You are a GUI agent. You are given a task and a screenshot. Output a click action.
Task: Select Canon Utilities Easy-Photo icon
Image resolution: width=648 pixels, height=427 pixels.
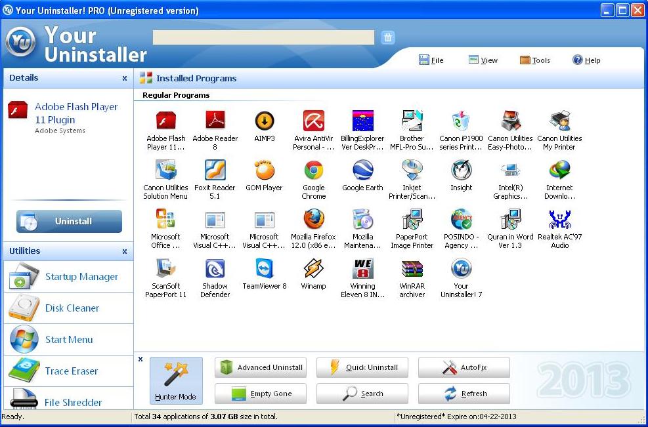pyautogui.click(x=510, y=121)
